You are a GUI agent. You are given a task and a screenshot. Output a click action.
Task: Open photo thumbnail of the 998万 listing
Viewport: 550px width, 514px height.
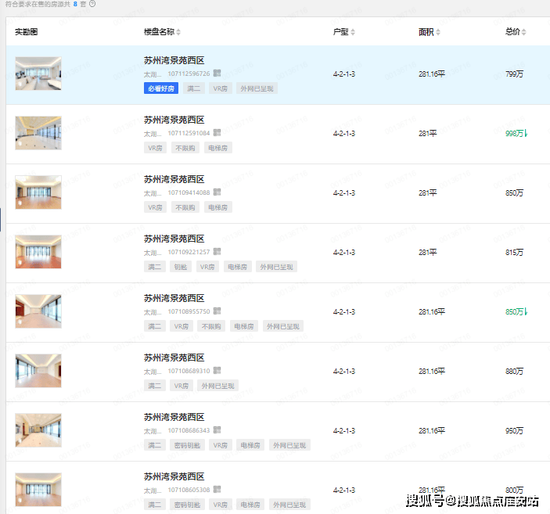38,133
